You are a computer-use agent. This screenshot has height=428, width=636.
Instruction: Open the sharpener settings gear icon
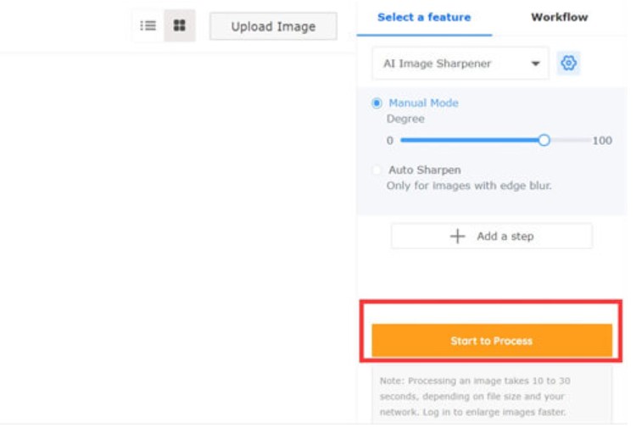tap(569, 64)
